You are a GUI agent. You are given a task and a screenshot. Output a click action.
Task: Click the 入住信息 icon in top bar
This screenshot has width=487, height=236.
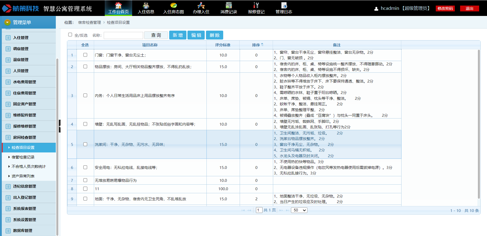[146, 5]
